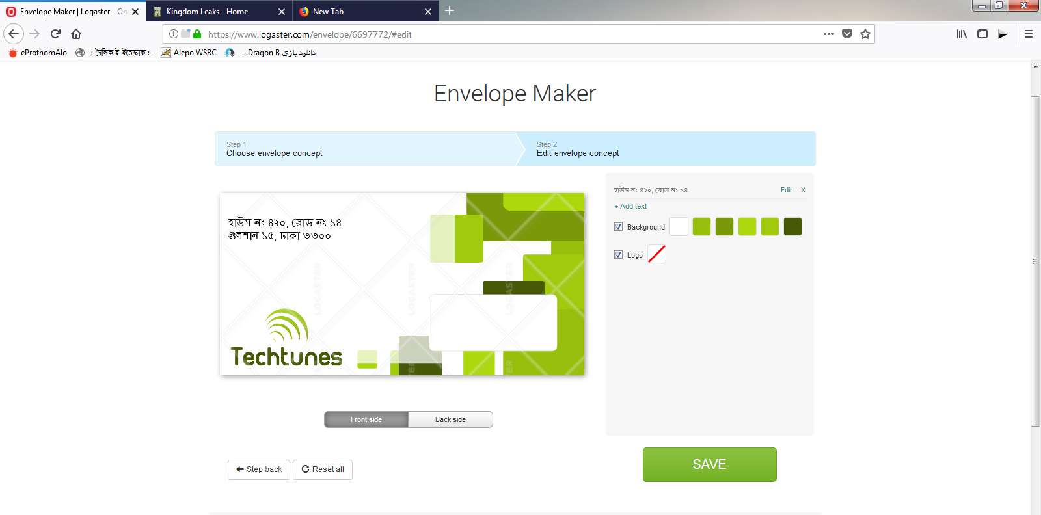Viewport: 1041px width, 515px height.
Task: Reload the current page
Action: tap(55, 34)
